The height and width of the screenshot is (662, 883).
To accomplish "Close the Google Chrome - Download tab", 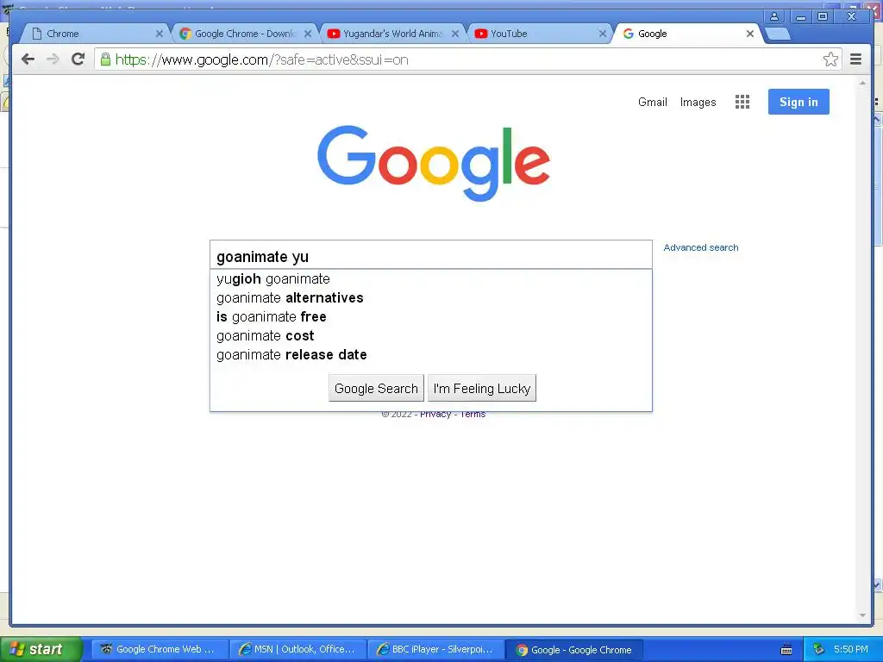I will (308, 34).
